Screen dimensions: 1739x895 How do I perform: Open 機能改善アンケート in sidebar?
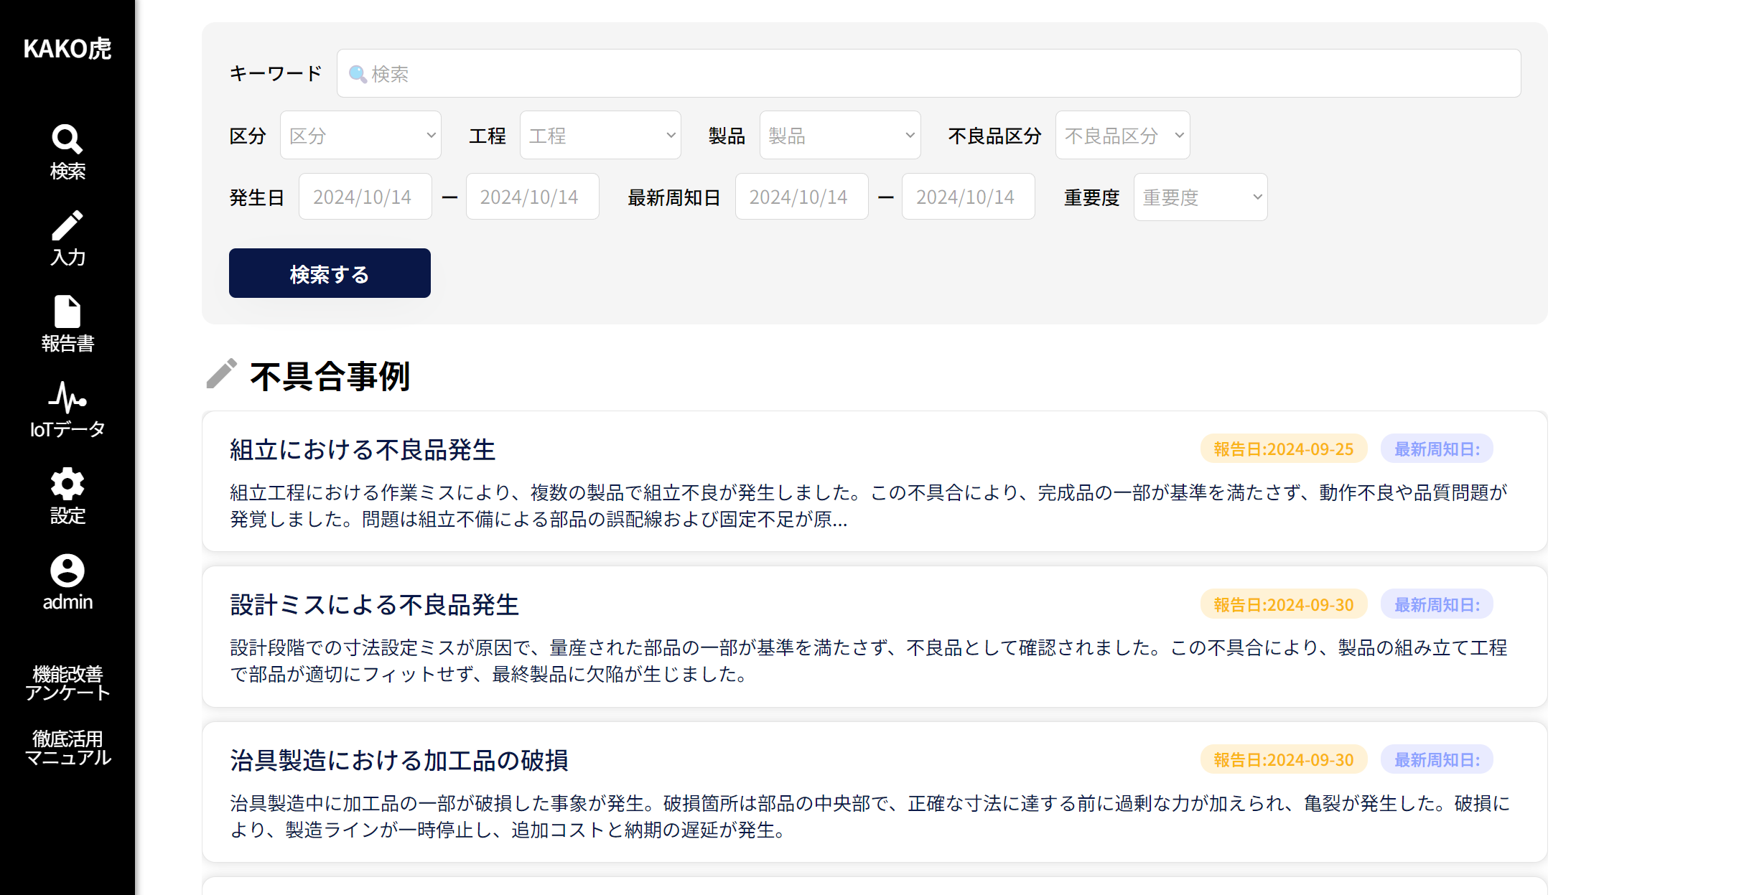point(67,683)
